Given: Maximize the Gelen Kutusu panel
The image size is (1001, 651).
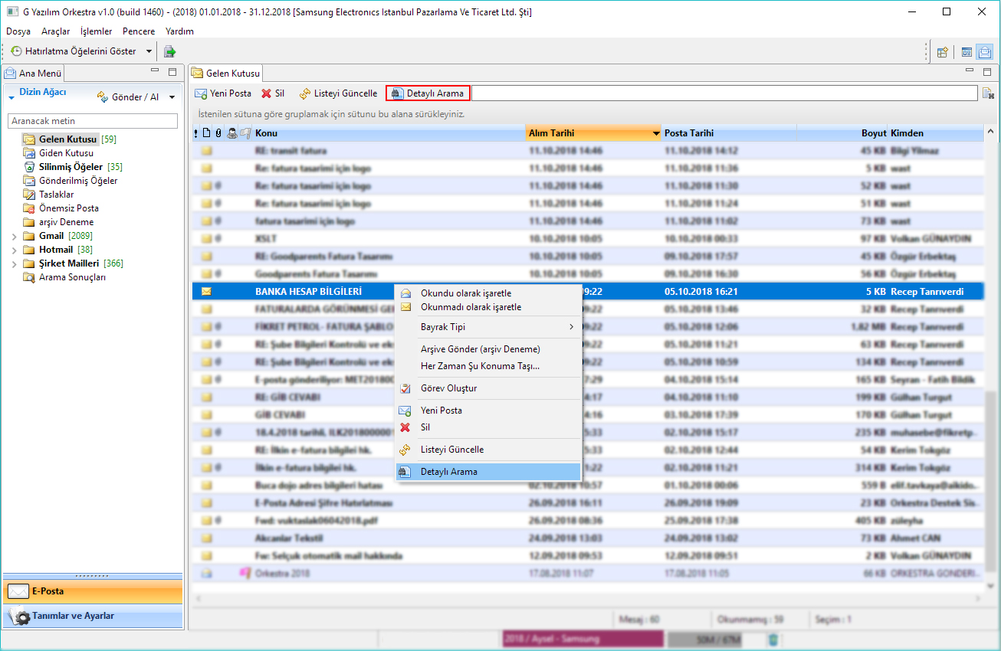Looking at the screenshot, I should coord(987,71).
